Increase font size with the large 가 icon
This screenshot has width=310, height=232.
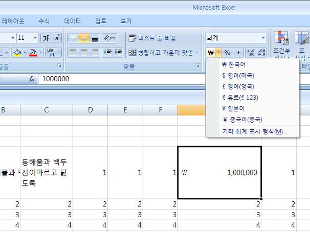click(46, 38)
